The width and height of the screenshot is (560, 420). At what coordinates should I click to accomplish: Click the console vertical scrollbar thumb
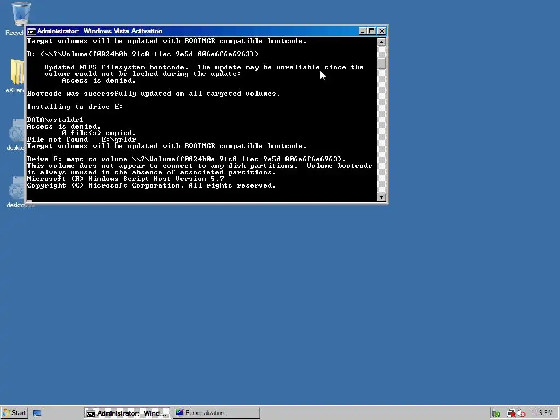pyautogui.click(x=381, y=63)
